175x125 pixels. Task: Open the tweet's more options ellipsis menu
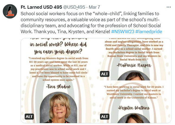click(169, 7)
